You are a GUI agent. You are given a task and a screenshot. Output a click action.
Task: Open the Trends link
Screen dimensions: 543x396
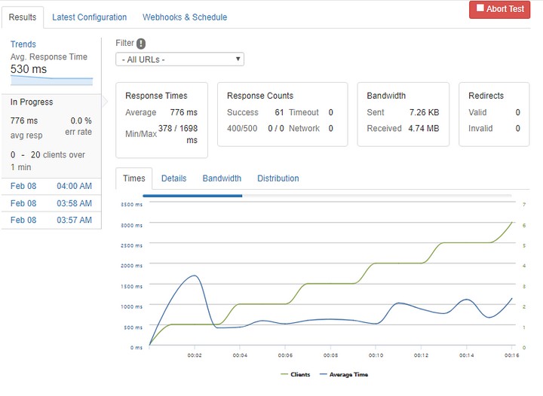[x=23, y=44]
